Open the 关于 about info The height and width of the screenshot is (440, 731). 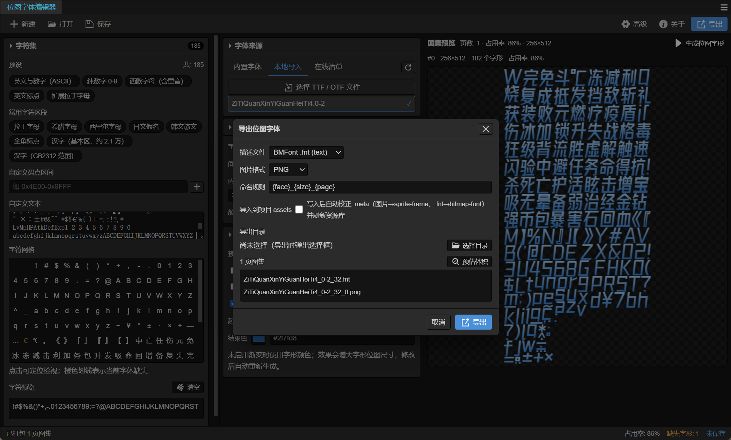[x=672, y=24]
